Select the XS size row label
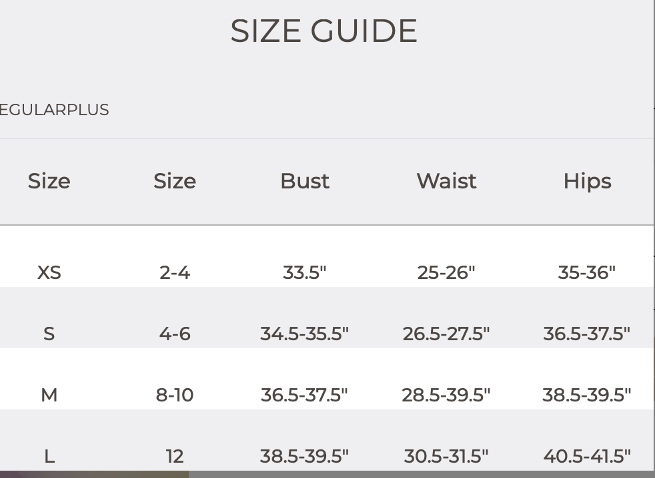The height and width of the screenshot is (478, 655). [x=49, y=273]
